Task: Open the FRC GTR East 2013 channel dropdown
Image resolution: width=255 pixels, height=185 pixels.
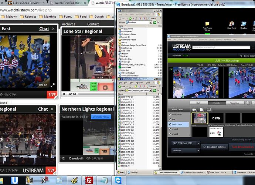Action: click(x=186, y=143)
